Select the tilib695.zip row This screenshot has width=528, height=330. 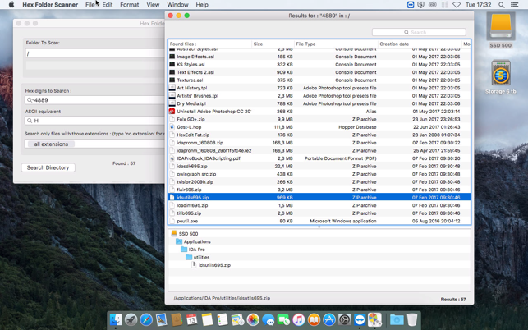(x=319, y=213)
